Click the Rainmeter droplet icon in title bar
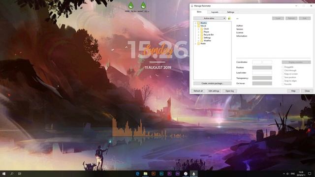The height and width of the screenshot is (177, 315). click(192, 6)
